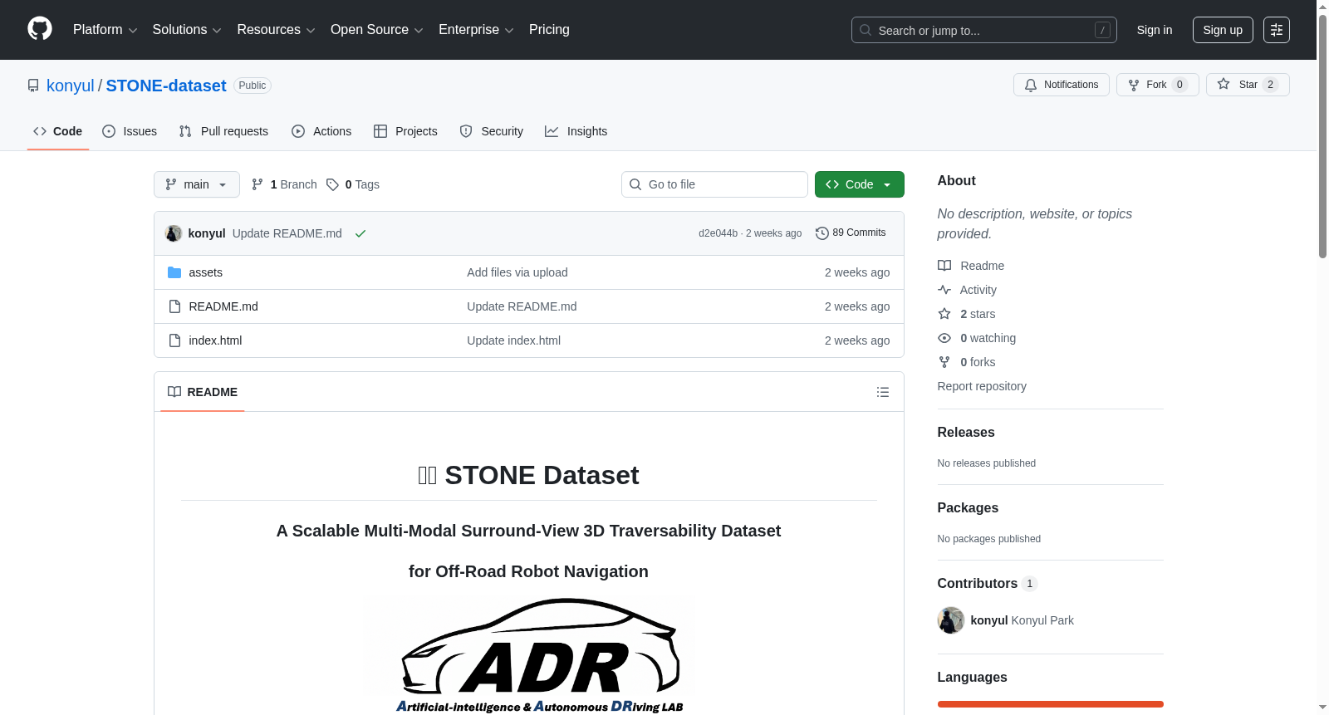Expand the Enterprise menu
The width and height of the screenshot is (1329, 715).
point(476,30)
